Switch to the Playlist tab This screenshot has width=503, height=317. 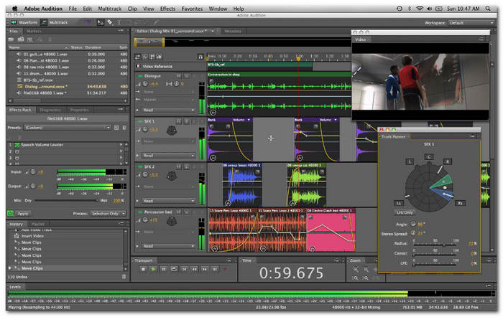38,224
